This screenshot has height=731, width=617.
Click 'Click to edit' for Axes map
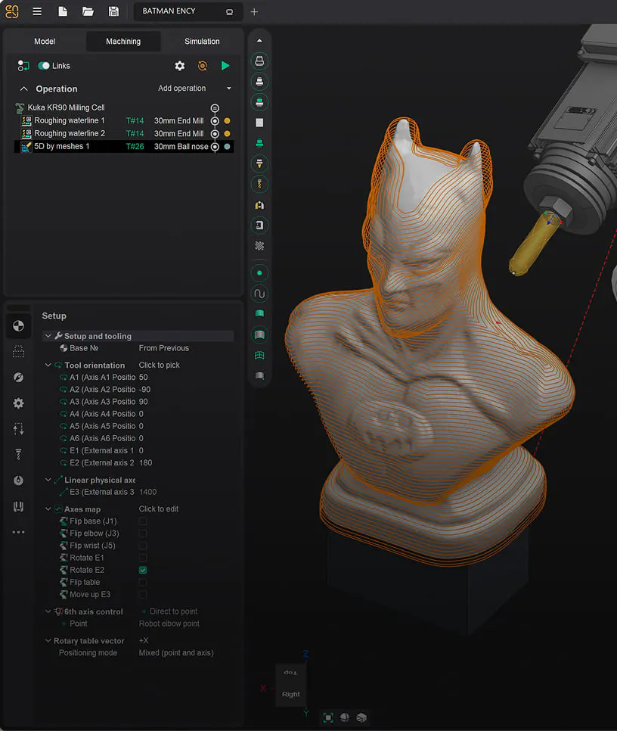coord(158,509)
